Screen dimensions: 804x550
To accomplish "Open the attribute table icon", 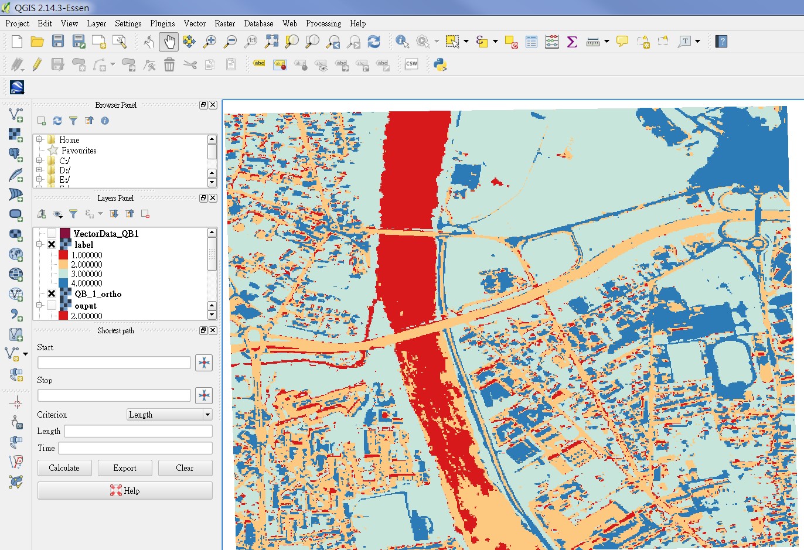I will [x=532, y=42].
